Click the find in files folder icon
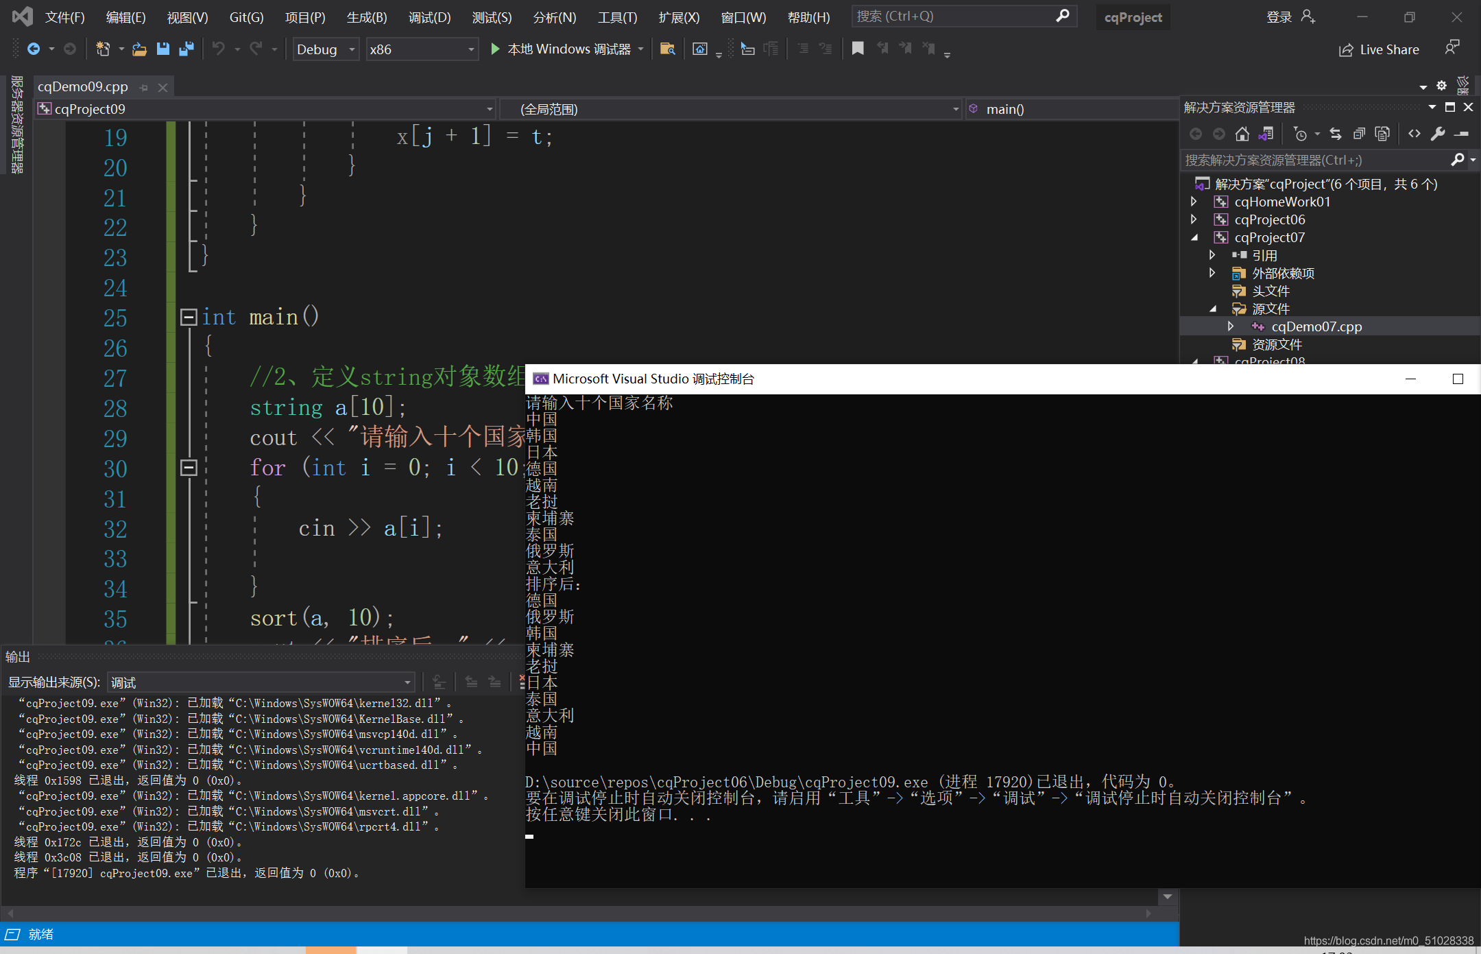 click(667, 49)
